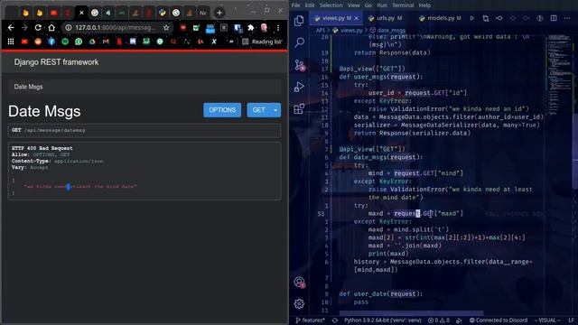This screenshot has width=578, height=325.
Task: Reload the Chrome page
Action: tap(38, 28)
